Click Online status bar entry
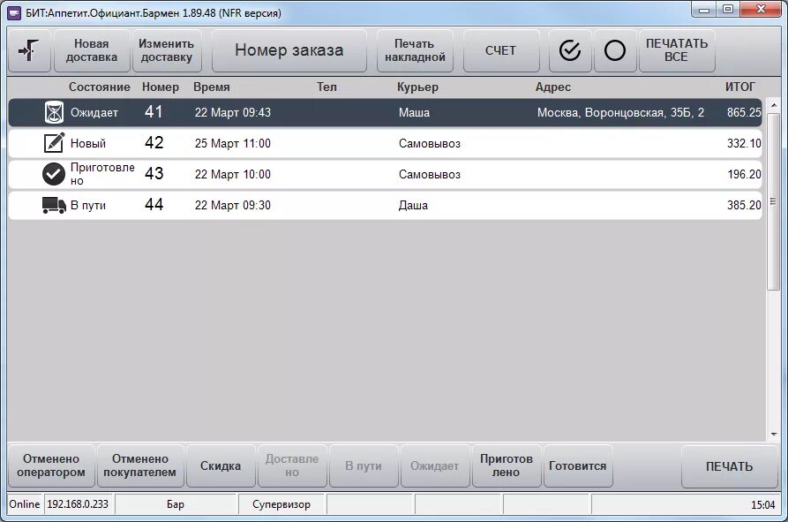Viewport: 788px width, 522px height. 25,504
